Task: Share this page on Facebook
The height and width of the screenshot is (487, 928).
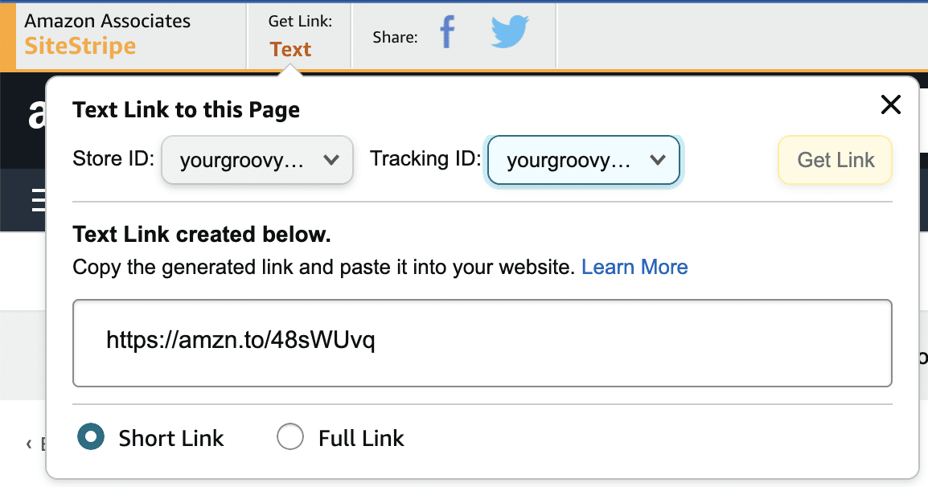Action: [x=447, y=34]
